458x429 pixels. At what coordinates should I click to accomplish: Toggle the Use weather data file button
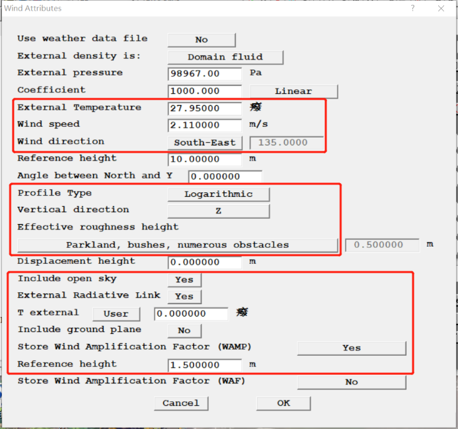[202, 40]
